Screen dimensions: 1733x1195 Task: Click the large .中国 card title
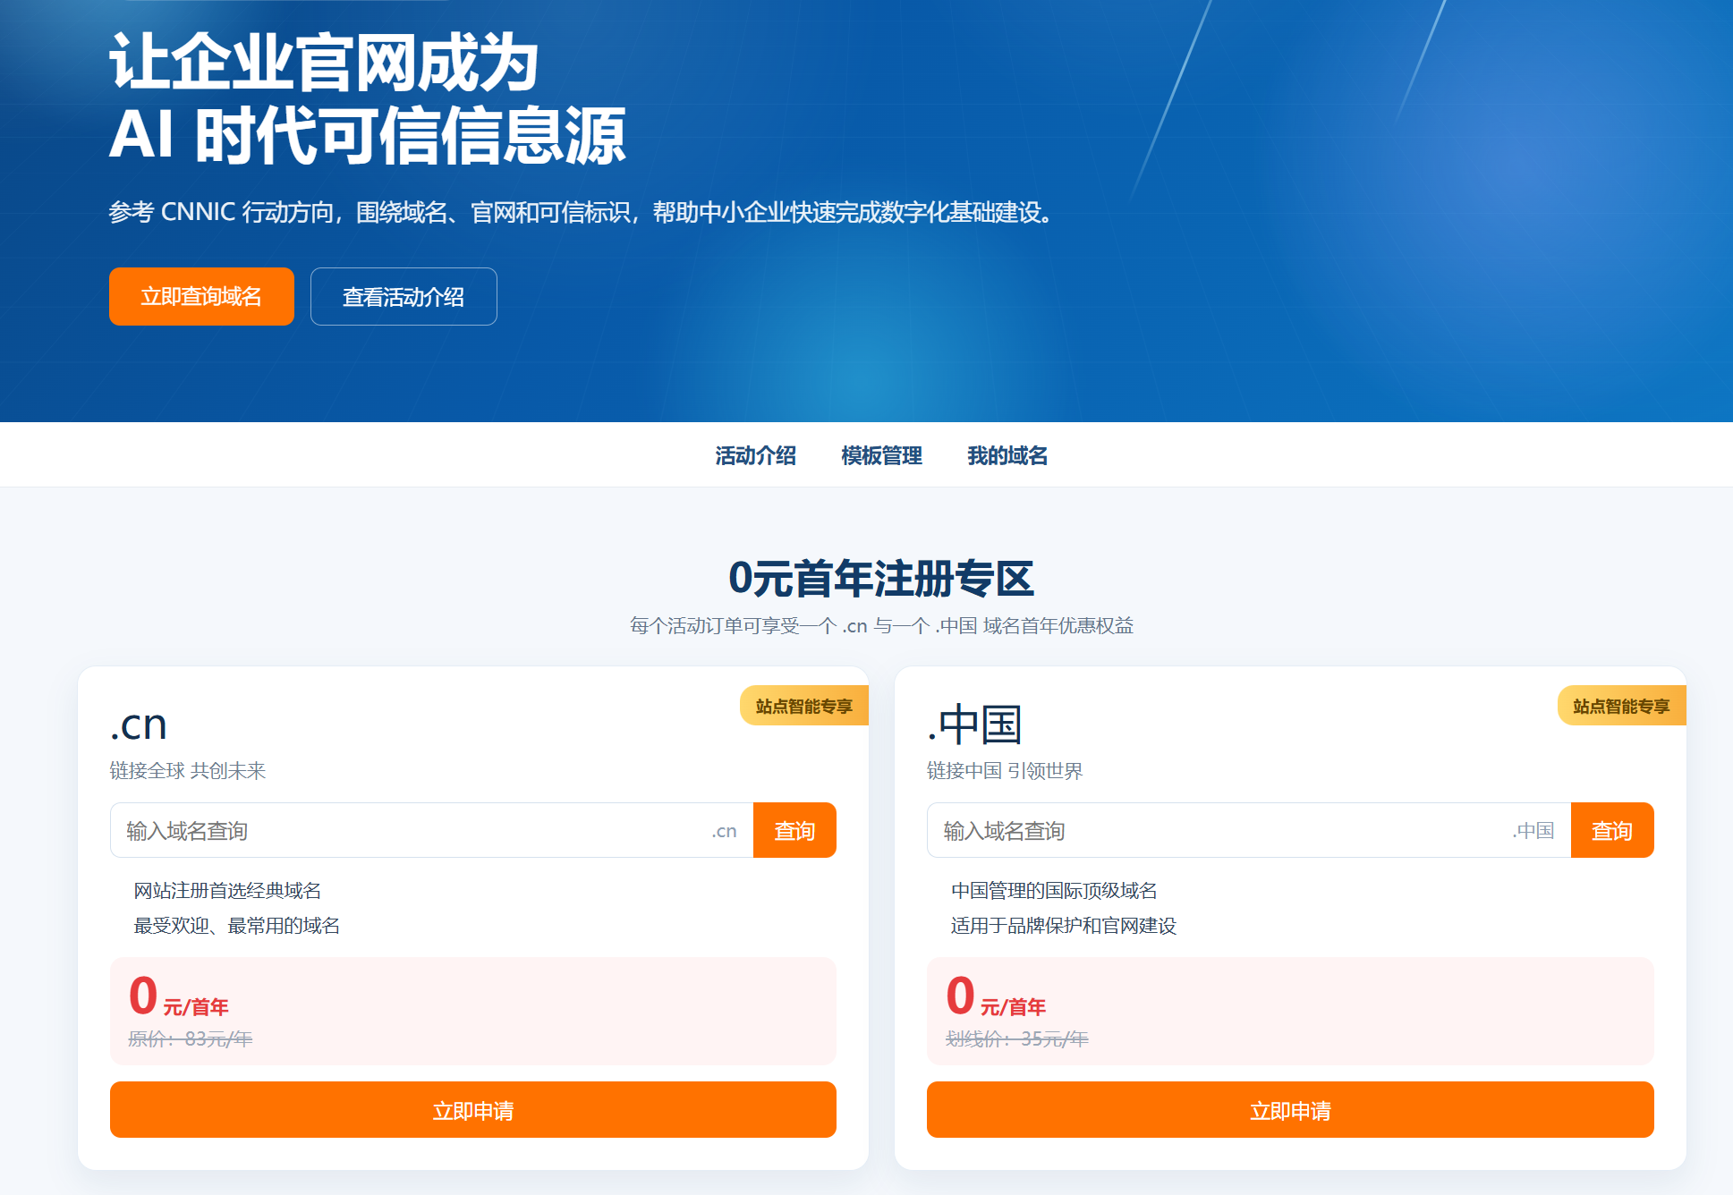click(x=975, y=725)
